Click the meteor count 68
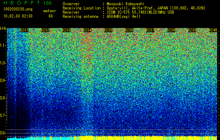220x140 pixels. [51, 16]
